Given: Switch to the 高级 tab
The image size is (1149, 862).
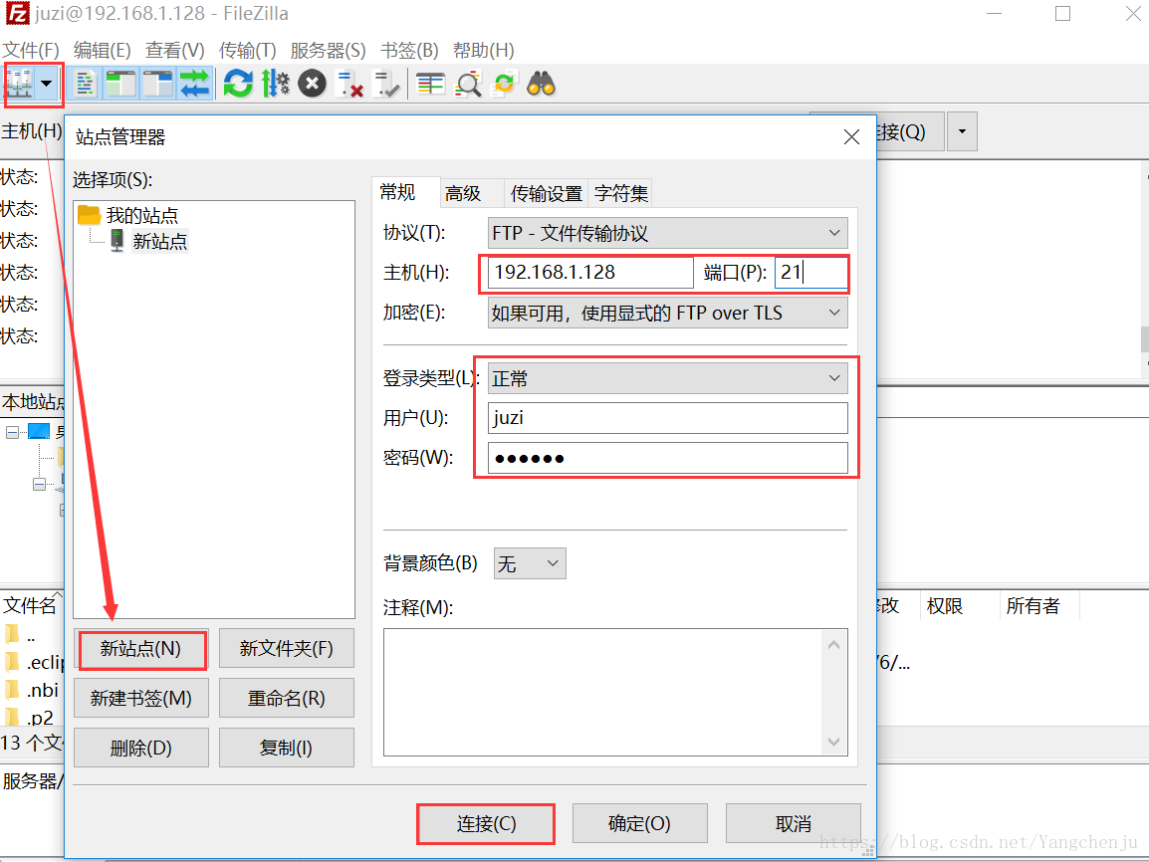Looking at the screenshot, I should (471, 193).
